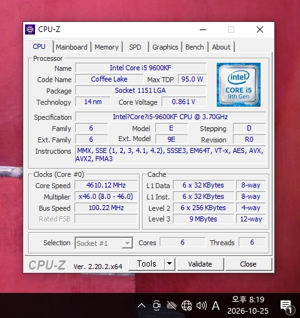The image size is (300, 318).
Task: Click Level 3 value '9 MBytes'
Action: click(204, 219)
